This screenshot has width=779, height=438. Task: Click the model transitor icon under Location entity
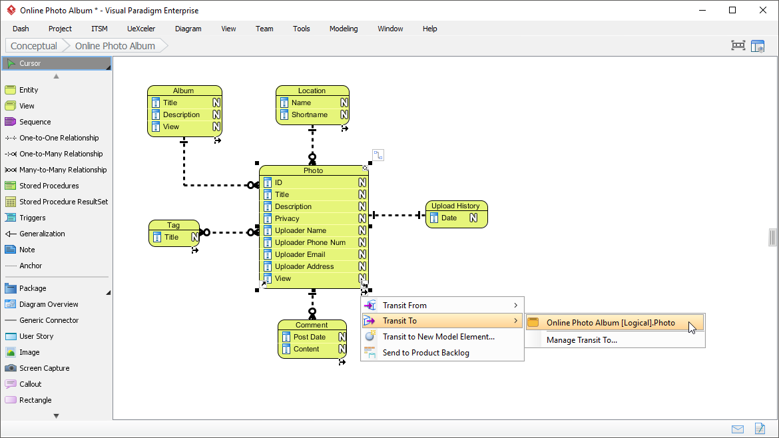344,128
